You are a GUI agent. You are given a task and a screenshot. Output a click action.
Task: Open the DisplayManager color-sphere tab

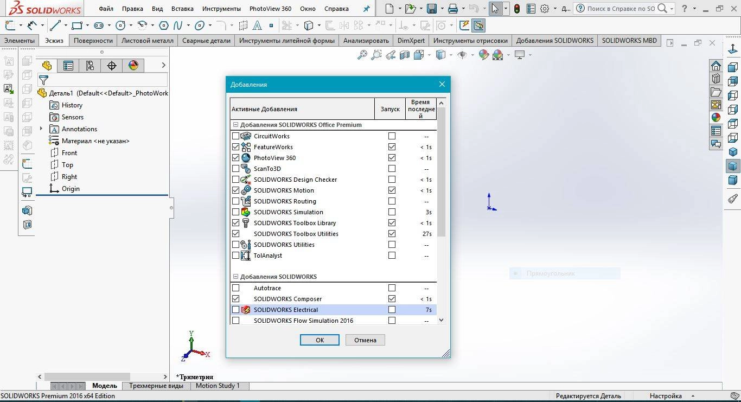pyautogui.click(x=133, y=66)
